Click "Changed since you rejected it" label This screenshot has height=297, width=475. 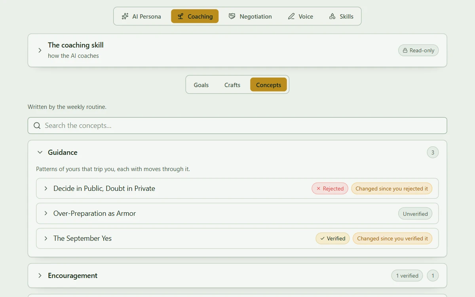click(392, 188)
